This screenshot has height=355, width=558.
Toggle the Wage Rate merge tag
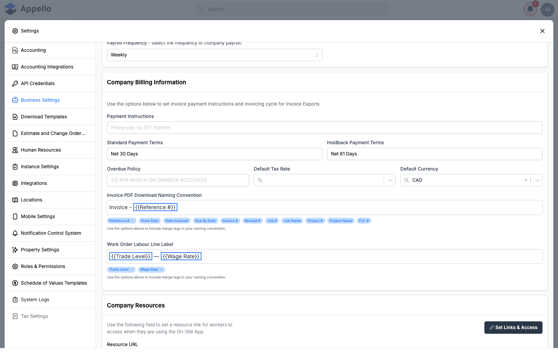(x=152, y=270)
